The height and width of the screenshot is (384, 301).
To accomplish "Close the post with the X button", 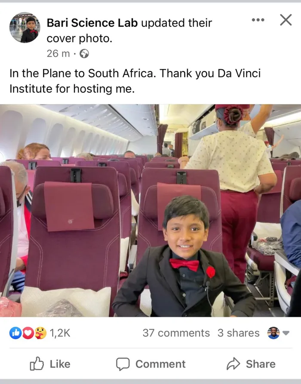I will (x=286, y=20).
